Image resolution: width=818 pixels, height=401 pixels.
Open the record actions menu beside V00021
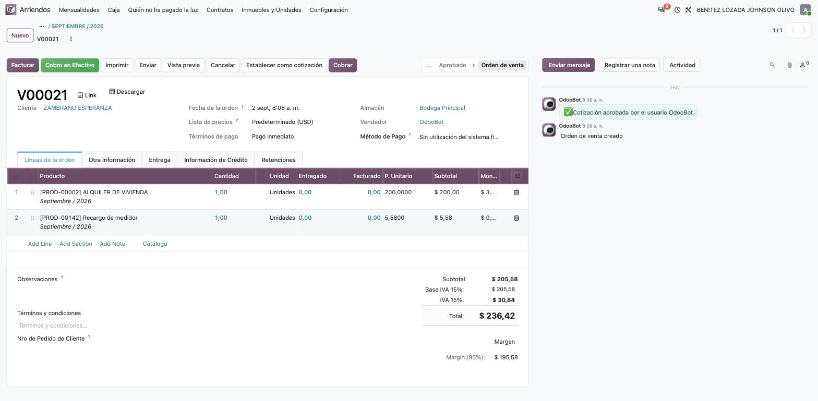tap(71, 39)
